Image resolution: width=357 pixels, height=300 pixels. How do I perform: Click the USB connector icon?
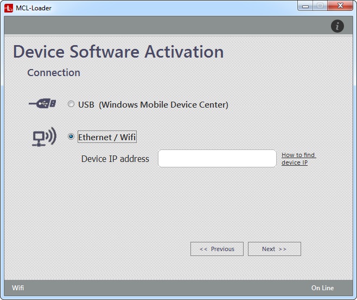pos(42,104)
